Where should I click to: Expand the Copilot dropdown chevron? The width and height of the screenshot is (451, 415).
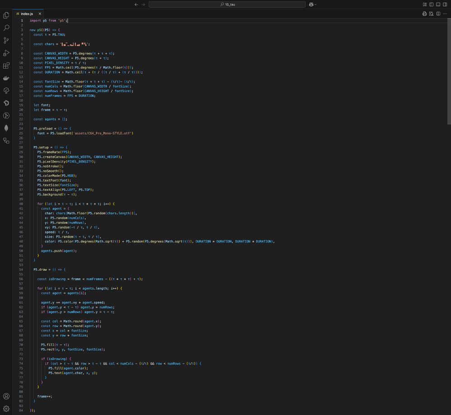tap(316, 5)
